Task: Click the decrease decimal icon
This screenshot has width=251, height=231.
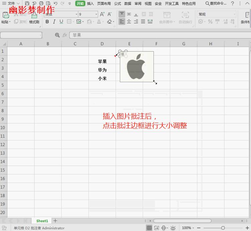Action: tap(232, 21)
